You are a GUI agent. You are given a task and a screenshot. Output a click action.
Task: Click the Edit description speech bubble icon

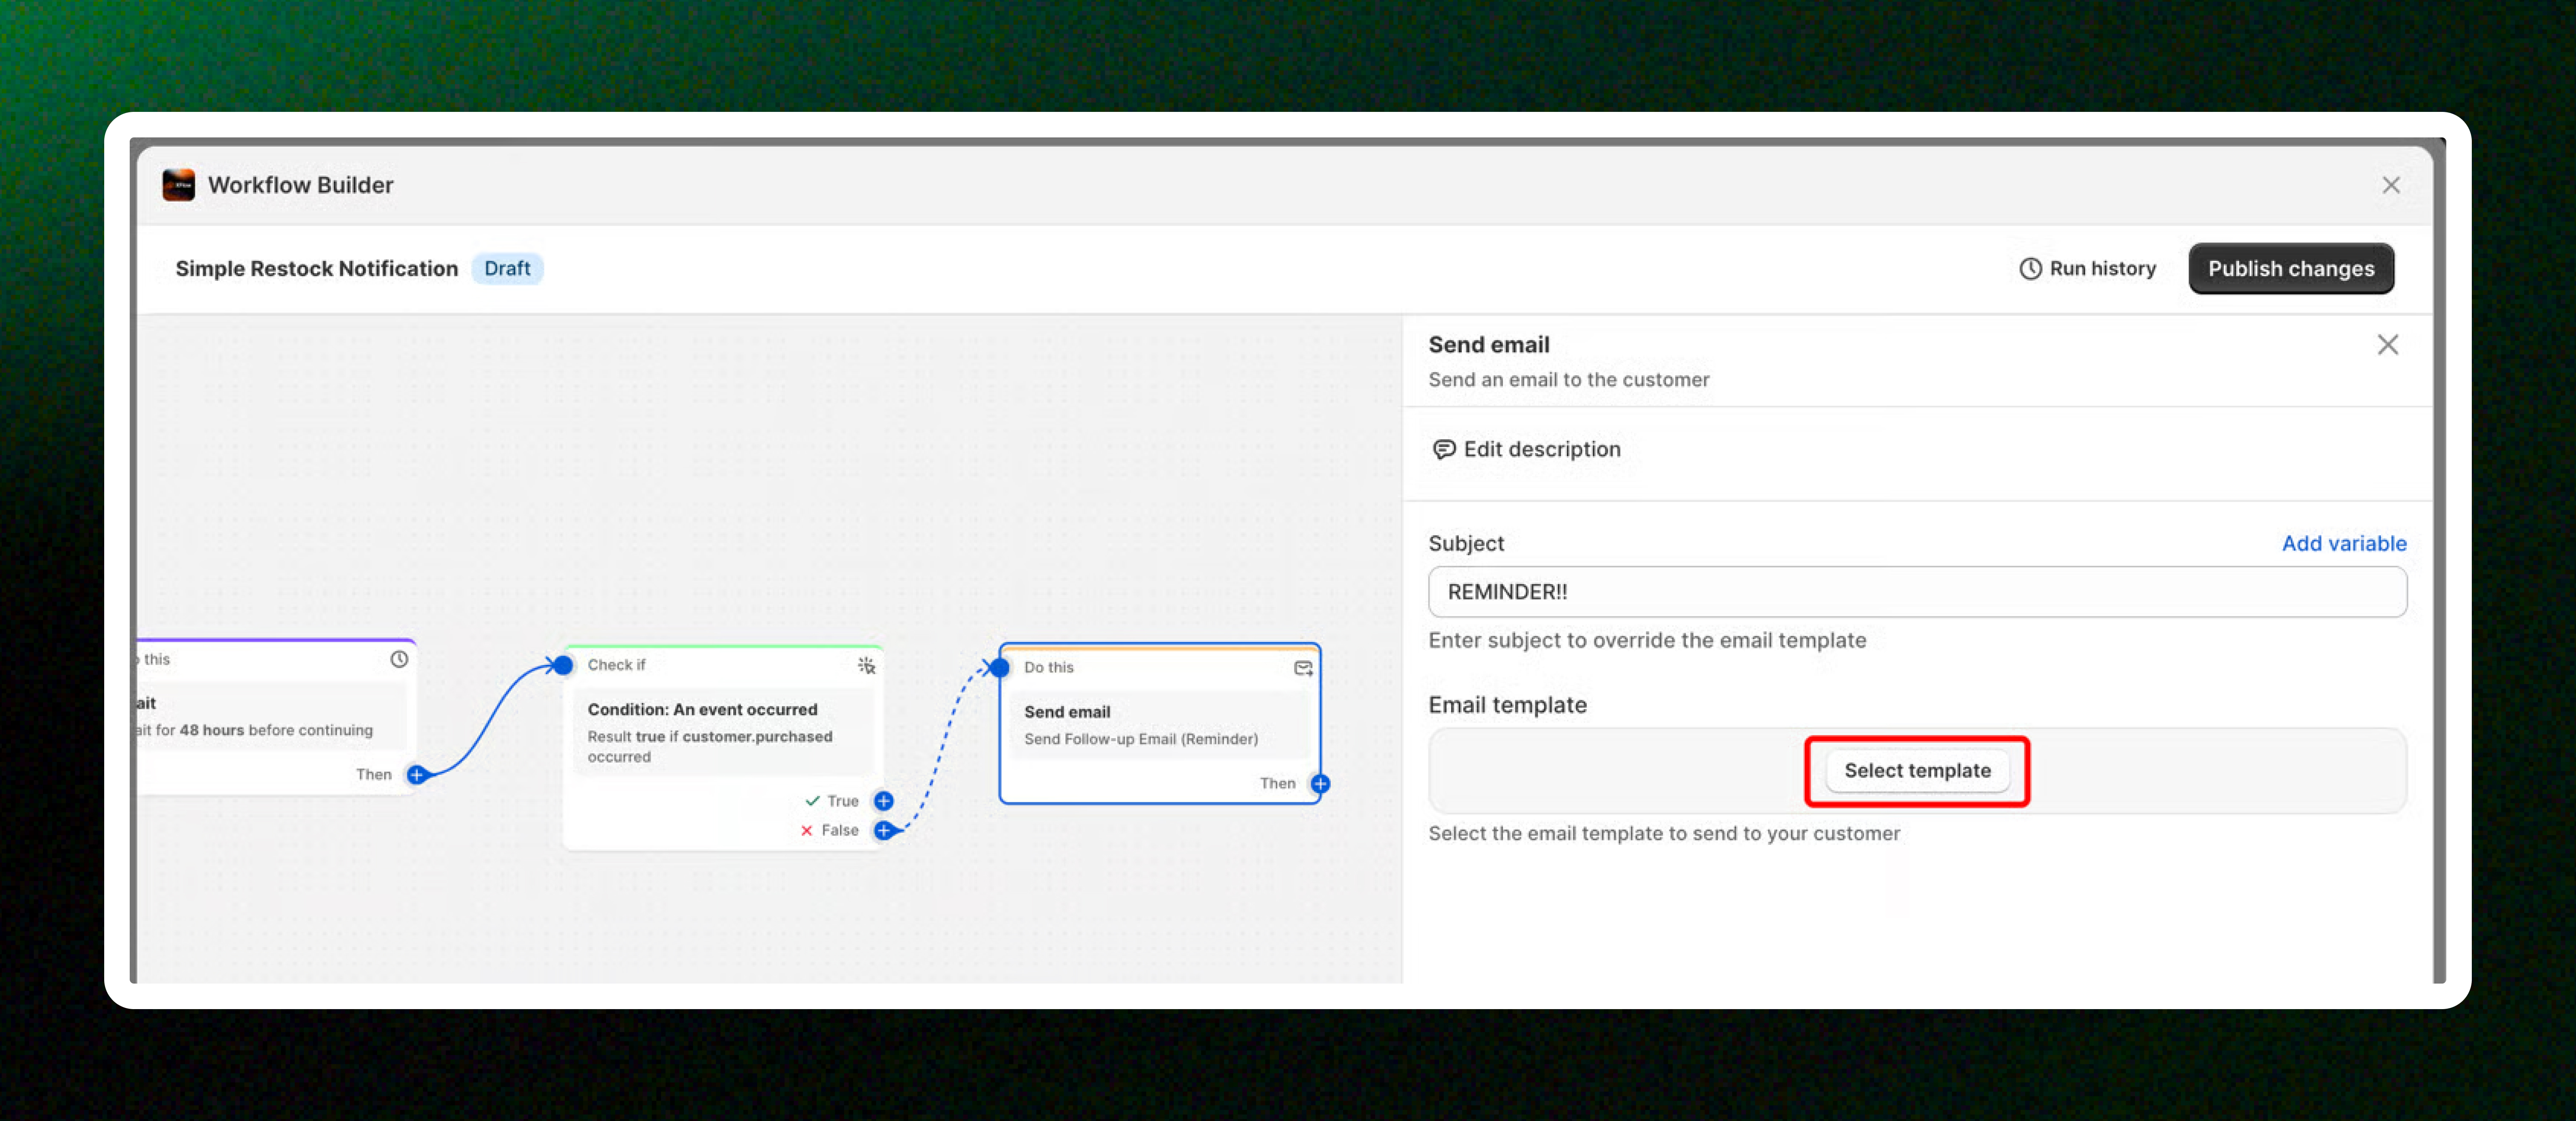pyautogui.click(x=1443, y=449)
